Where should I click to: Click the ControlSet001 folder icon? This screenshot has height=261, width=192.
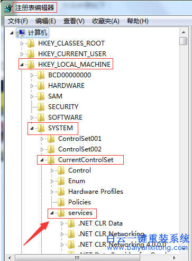[51, 139]
